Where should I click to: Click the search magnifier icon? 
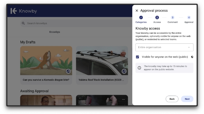(x=23, y=23)
